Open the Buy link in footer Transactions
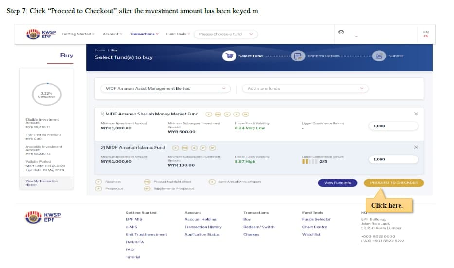Viewport: 454px width, 268px height. tap(247, 219)
